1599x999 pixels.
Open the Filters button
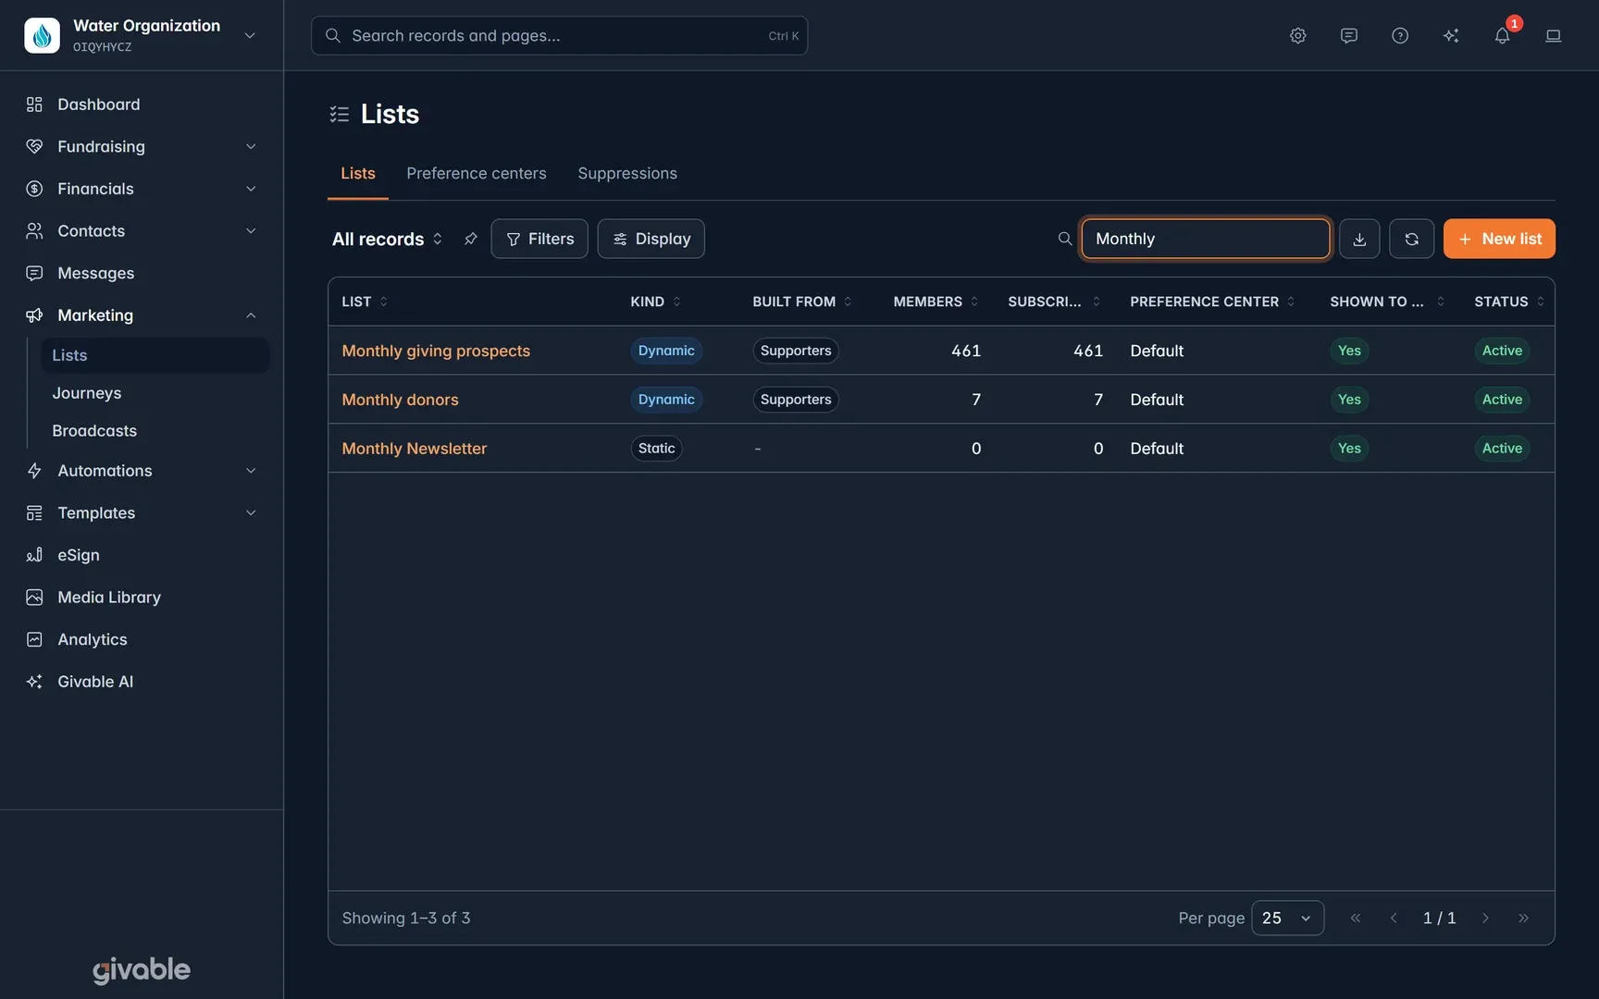click(x=539, y=239)
